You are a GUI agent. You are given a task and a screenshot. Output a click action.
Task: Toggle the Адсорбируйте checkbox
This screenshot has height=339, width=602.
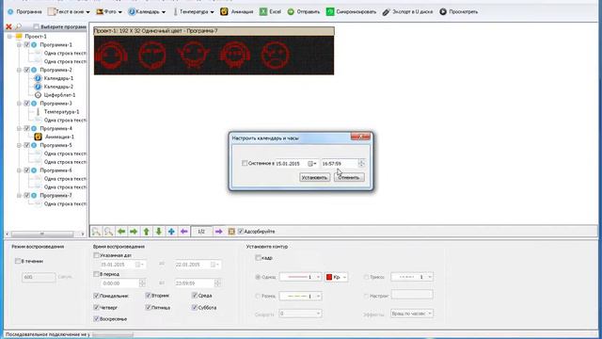pos(241,232)
